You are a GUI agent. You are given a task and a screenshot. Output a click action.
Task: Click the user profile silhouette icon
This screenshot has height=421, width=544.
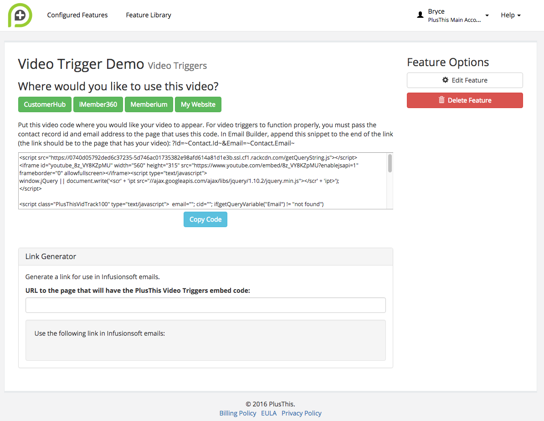pos(420,15)
